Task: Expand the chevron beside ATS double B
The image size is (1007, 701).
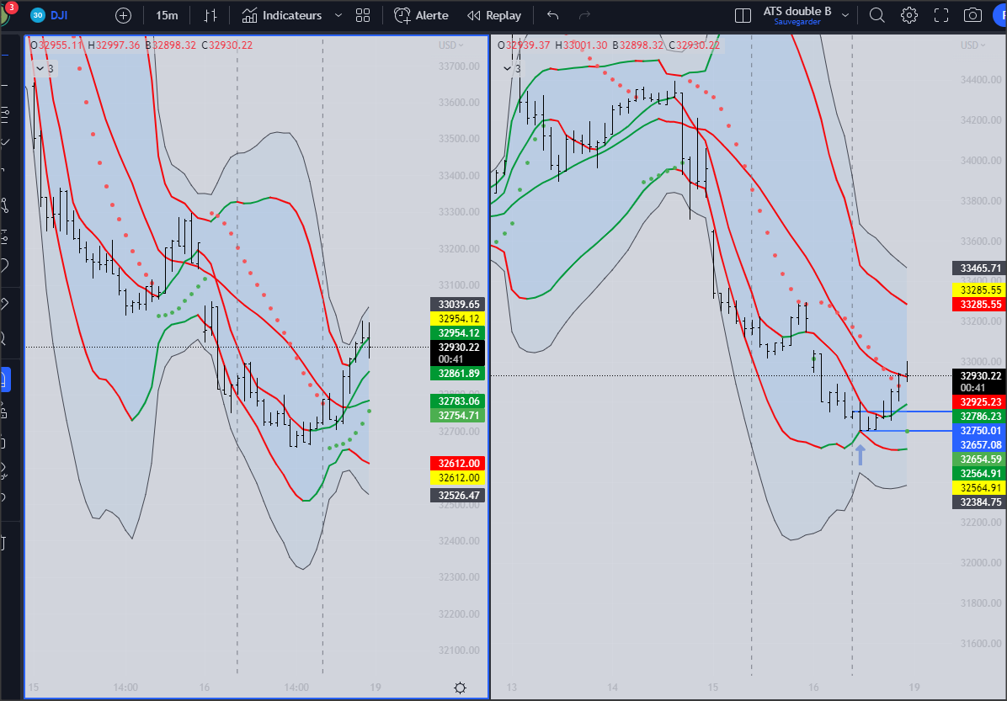Action: pyautogui.click(x=845, y=15)
